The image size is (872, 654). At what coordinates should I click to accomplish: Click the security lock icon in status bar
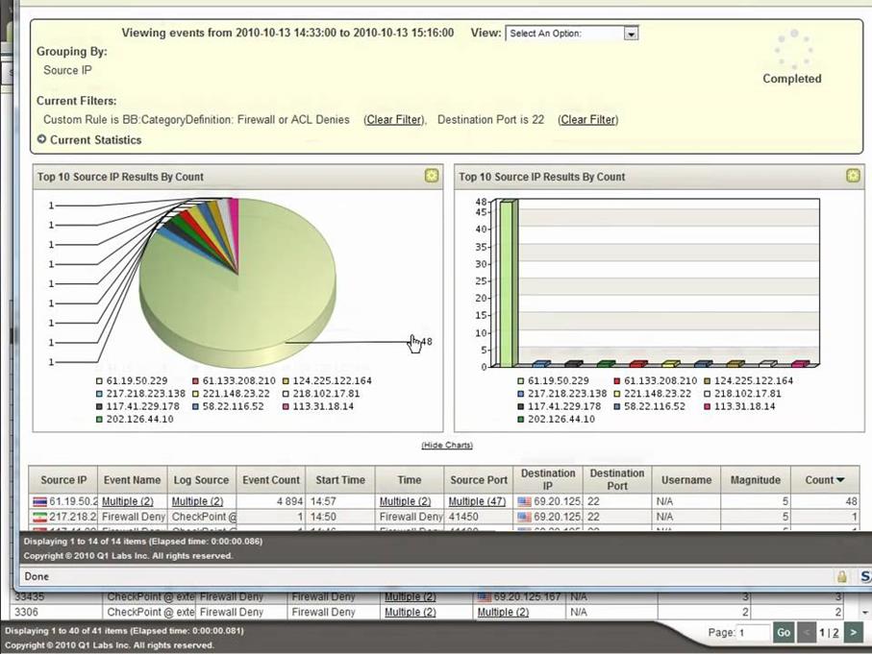click(842, 577)
